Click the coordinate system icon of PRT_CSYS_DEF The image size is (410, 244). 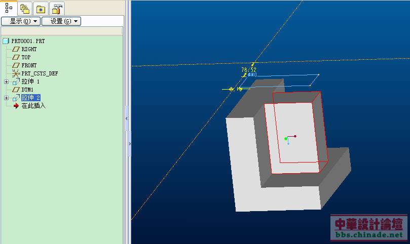coord(16,73)
